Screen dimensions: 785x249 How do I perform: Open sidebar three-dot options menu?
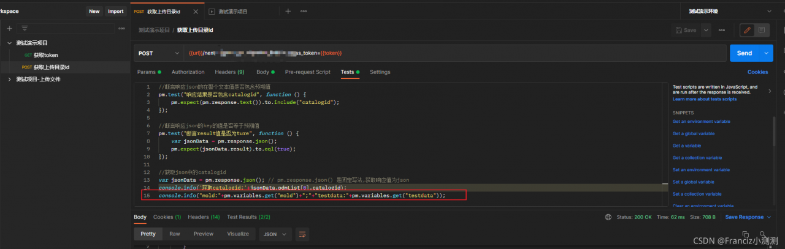pos(121,28)
